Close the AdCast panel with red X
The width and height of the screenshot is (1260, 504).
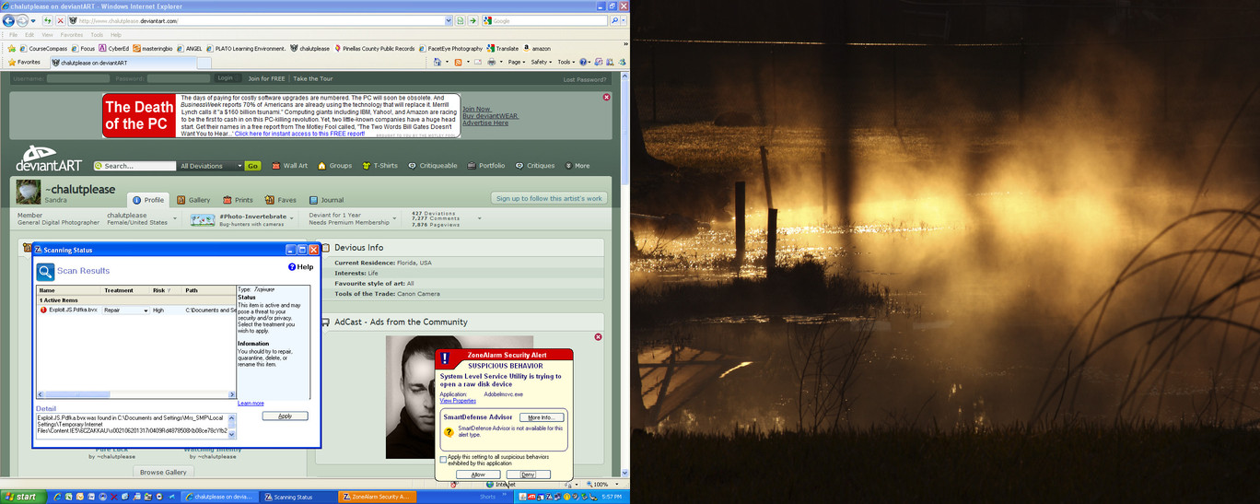[598, 336]
